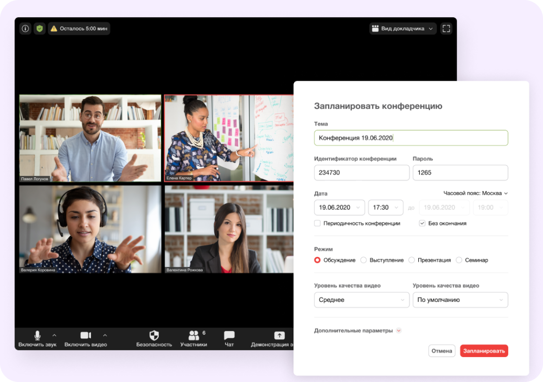Expand the Среднее video quality dropdown
Viewport: 543px width, 382px height.
362,300
